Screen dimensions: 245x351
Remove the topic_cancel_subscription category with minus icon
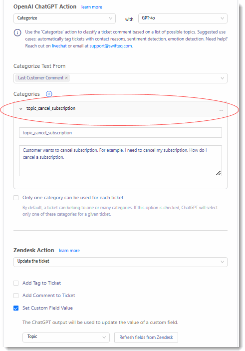point(221,110)
